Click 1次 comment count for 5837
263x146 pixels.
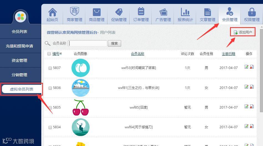tap(187, 68)
